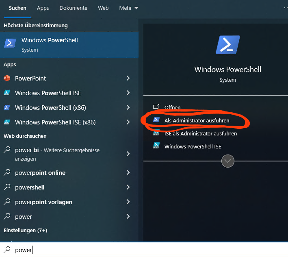Image resolution: width=288 pixels, height=257 pixels.
Task: Choose ISE als Administrator ausführen
Action: pos(200,133)
